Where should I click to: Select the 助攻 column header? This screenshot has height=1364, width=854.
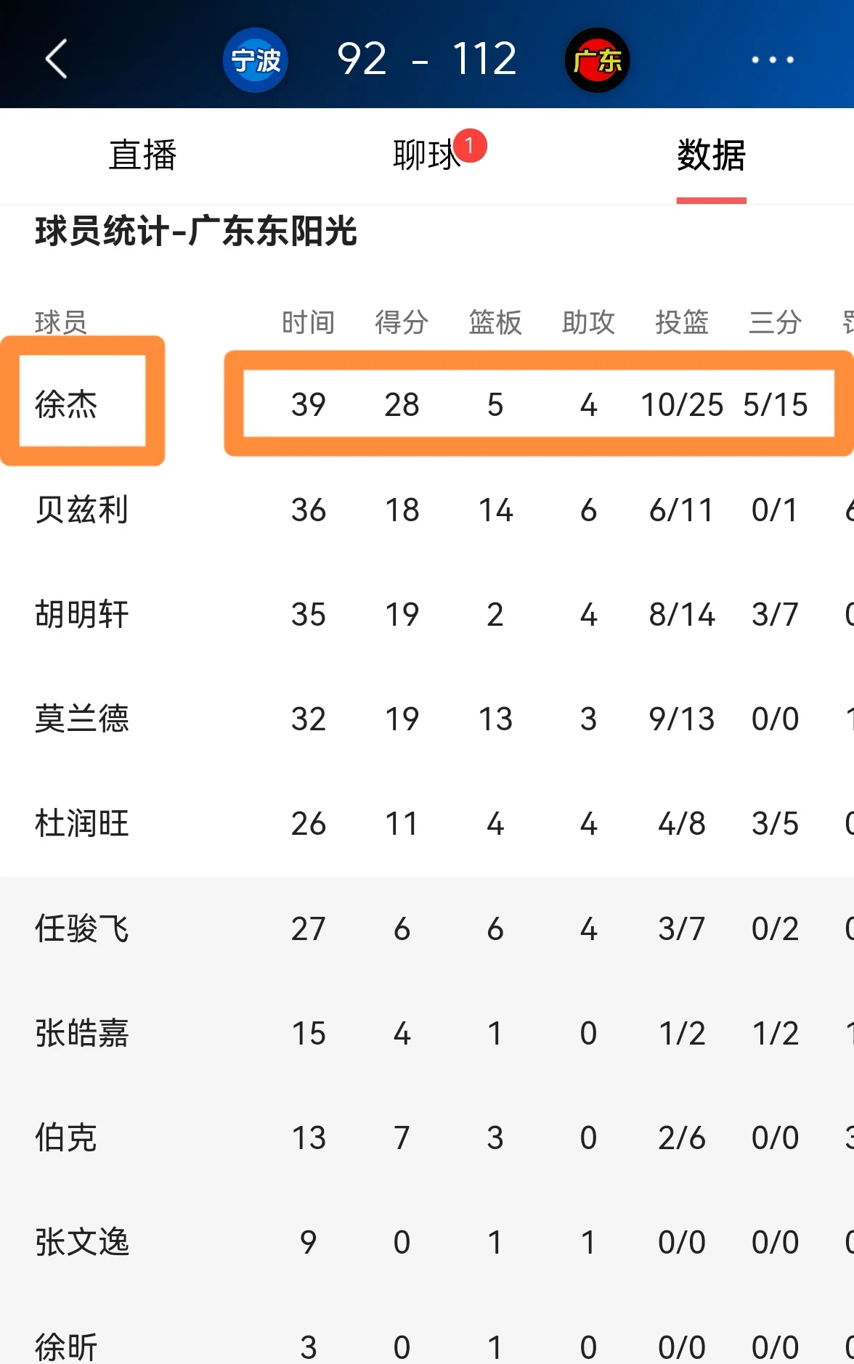click(x=588, y=322)
